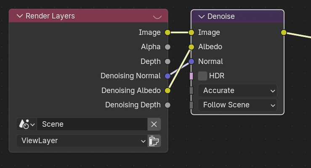Open the scene browser dropdown icon
Image resolution: width=311 pixels, height=168 pixels.
click(x=27, y=124)
